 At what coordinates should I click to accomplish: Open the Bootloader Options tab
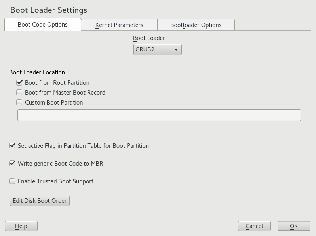coord(196,25)
